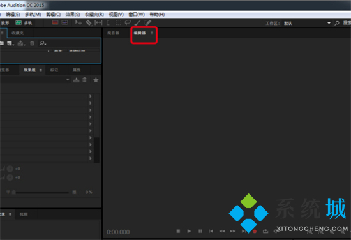Click the favorite star button
351x240 pixels.
(x=96, y=80)
